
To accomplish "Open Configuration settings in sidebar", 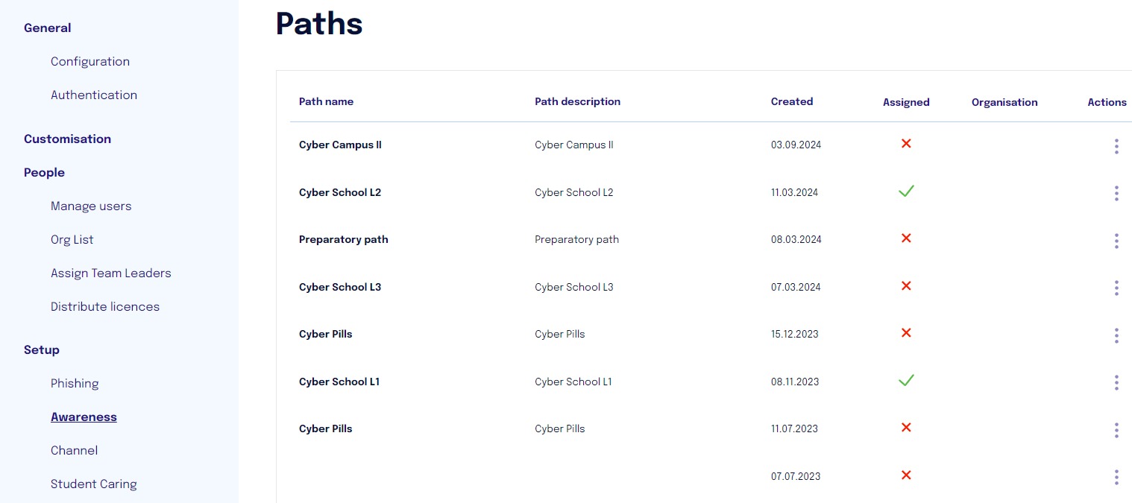I will 90,62.
